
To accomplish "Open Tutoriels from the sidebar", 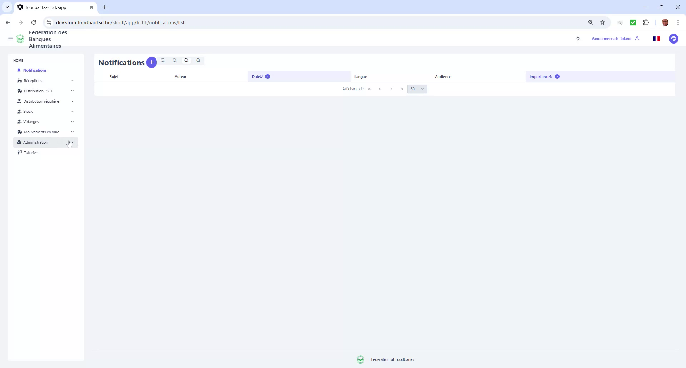I will click(x=30, y=152).
